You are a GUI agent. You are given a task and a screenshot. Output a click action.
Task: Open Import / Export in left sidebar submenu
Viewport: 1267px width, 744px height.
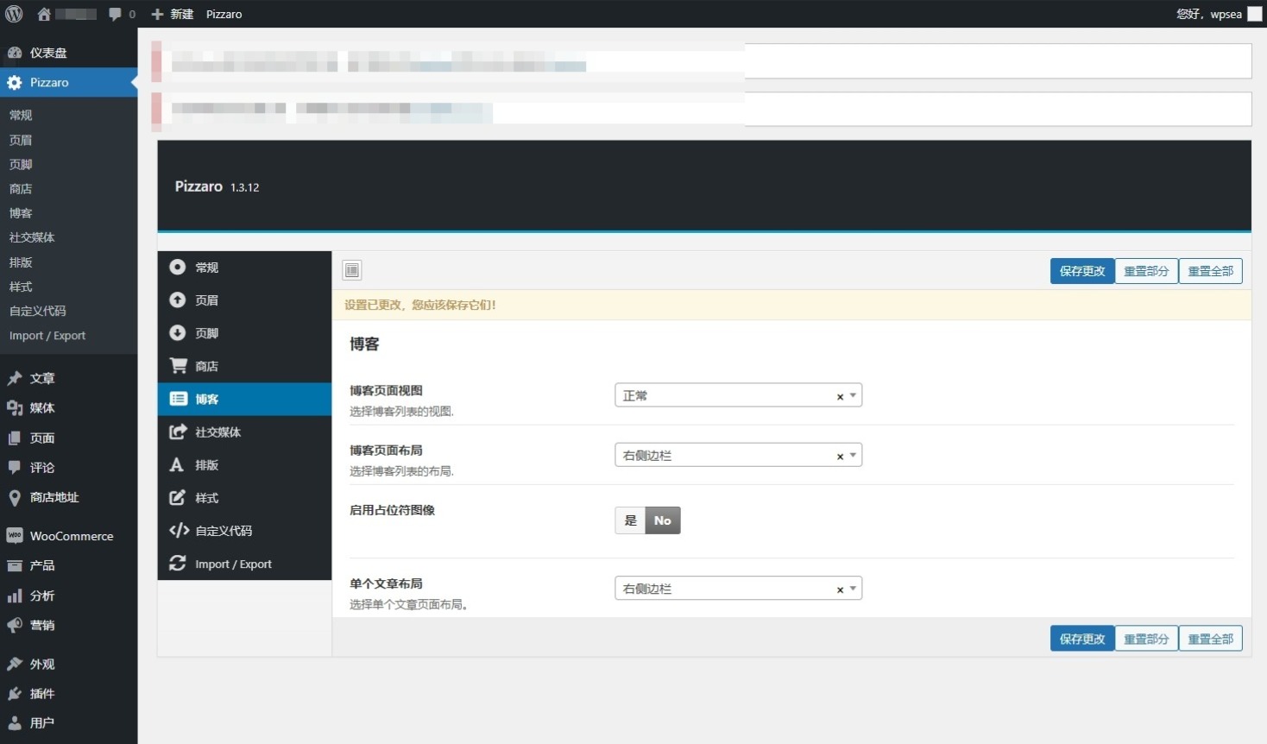point(47,336)
